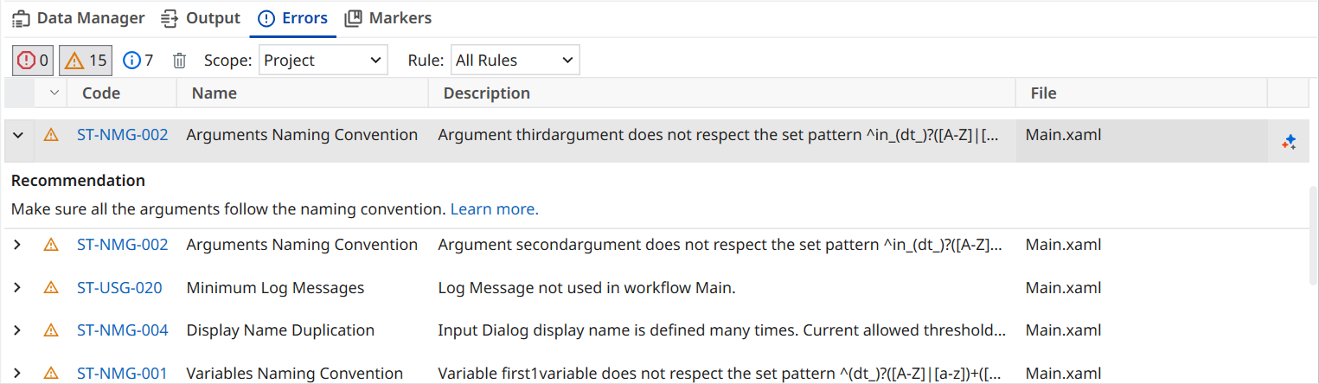Click the vertical scrollbar of the error list
Screen dimensions: 1319x384
pyautogui.click(x=1313, y=234)
